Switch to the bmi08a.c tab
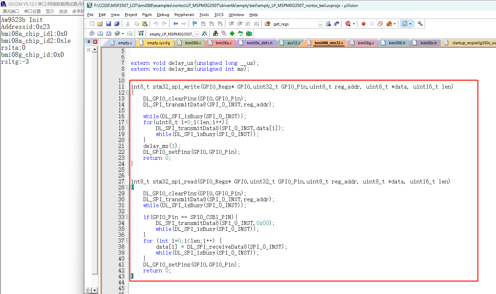 (x=220, y=43)
